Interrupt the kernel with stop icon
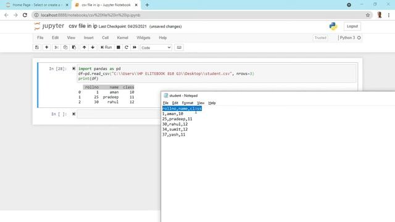This screenshot has height=222, width=395. (x=118, y=47)
